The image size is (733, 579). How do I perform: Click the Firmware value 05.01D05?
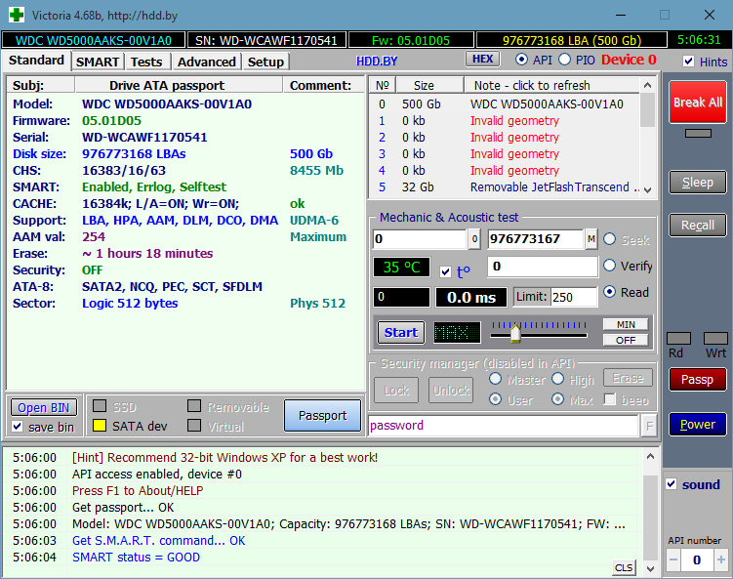coord(111,121)
